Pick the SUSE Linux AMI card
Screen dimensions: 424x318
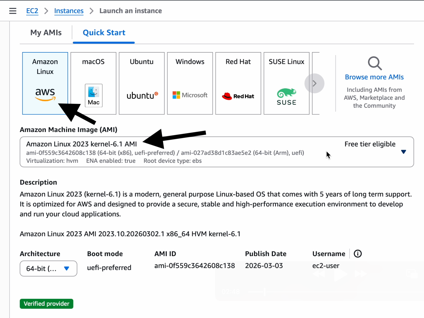(x=287, y=83)
